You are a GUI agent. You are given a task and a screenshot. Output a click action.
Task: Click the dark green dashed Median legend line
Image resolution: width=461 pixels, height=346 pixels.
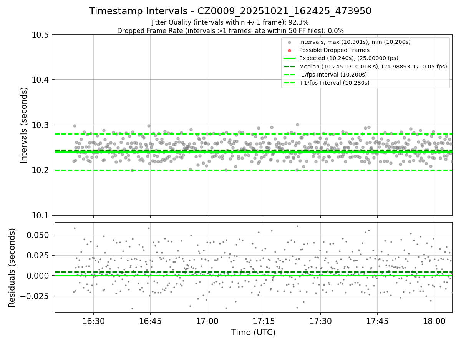click(x=289, y=67)
